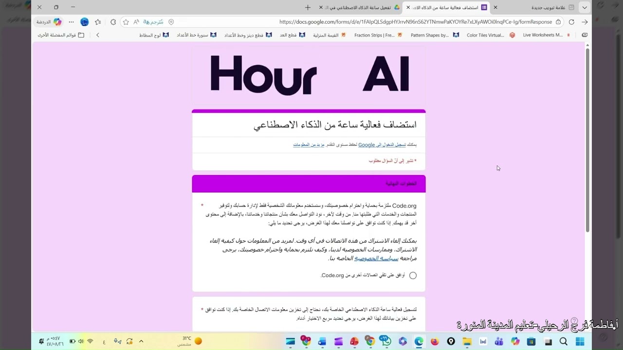Open Firefox from taskbar
Image resolution: width=623 pixels, height=350 pixels.
435,342
